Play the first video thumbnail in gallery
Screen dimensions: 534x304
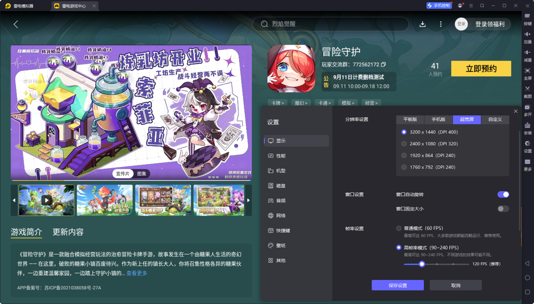pyautogui.click(x=46, y=200)
